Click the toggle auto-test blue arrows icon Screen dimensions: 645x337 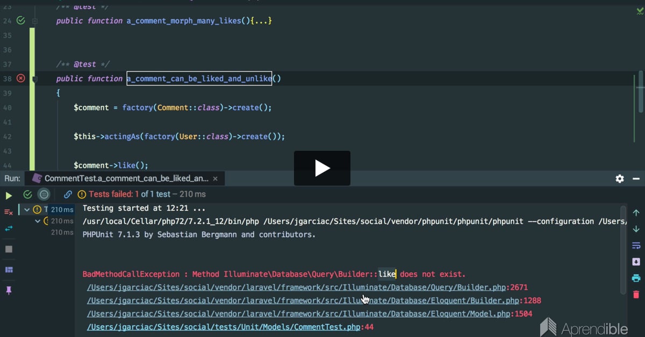(x=9, y=229)
